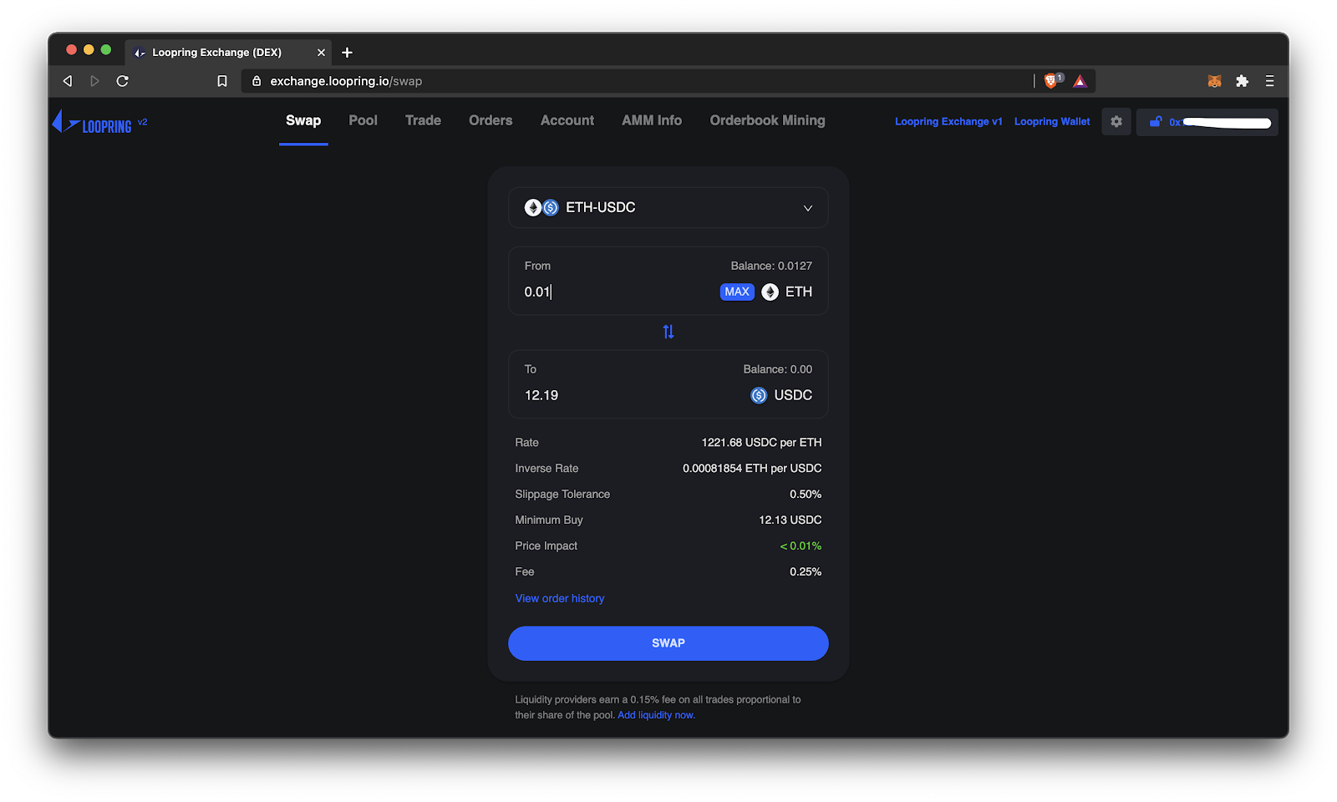This screenshot has width=1337, height=802.
Task: Click the To Balance: 0.00 text
Action: pyautogui.click(x=778, y=369)
